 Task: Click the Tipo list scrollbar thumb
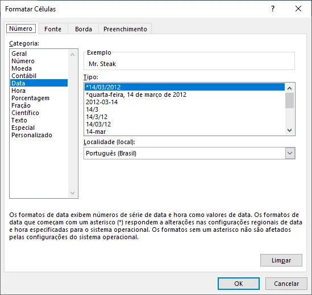(289, 101)
